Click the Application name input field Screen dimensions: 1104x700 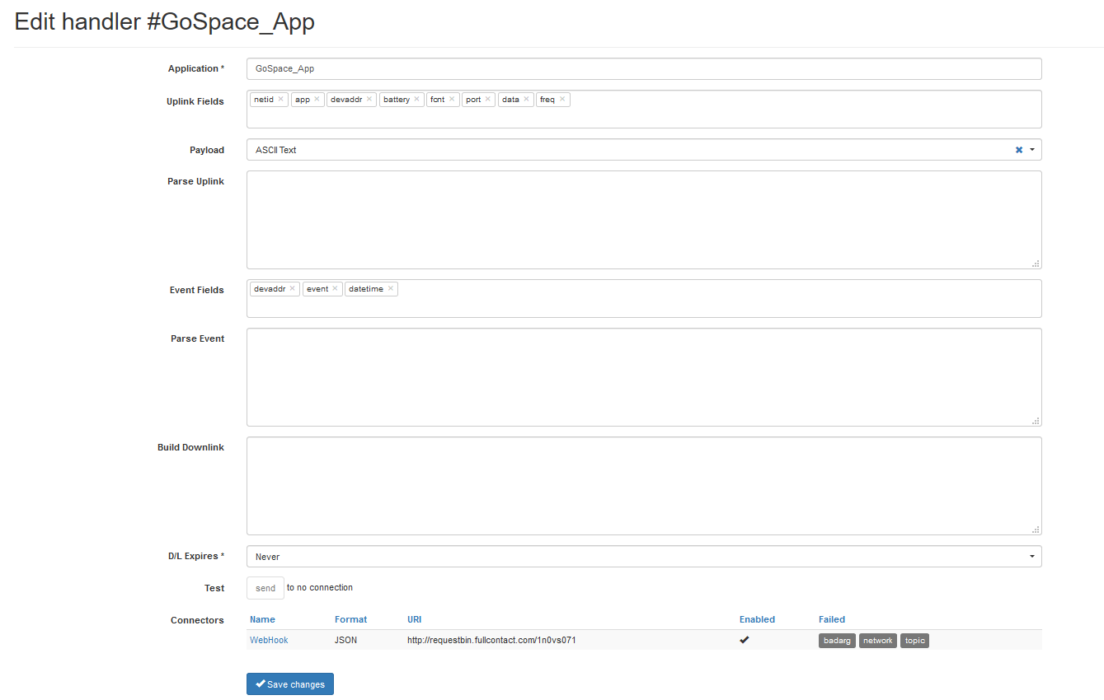[x=644, y=69]
